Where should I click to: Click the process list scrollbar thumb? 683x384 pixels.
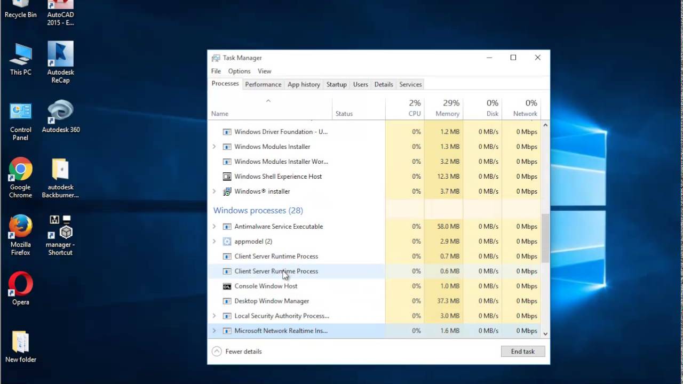point(545,238)
